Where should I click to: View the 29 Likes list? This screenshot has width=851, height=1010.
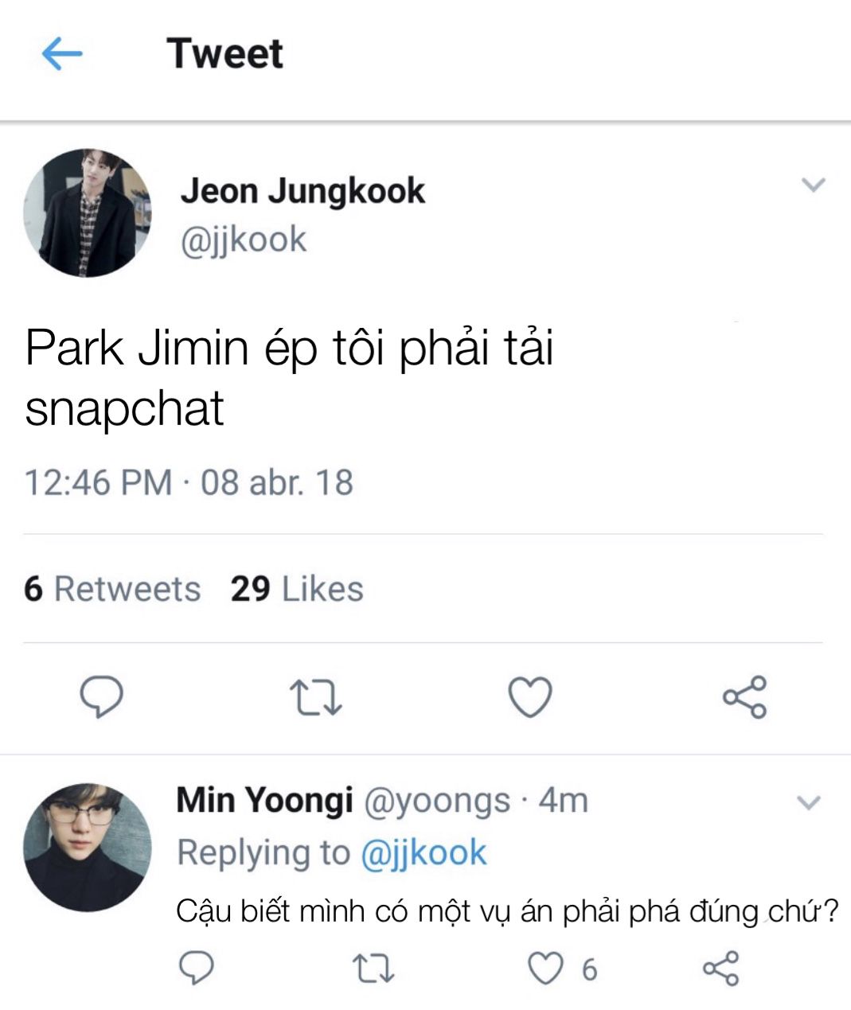(x=297, y=589)
